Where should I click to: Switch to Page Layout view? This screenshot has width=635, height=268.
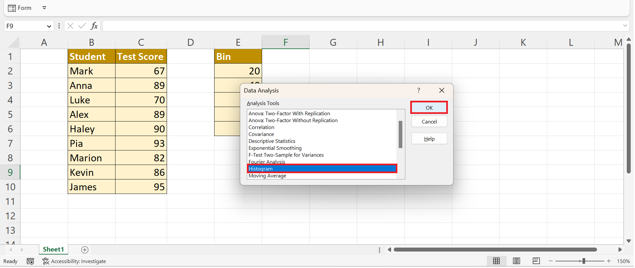[x=516, y=261]
